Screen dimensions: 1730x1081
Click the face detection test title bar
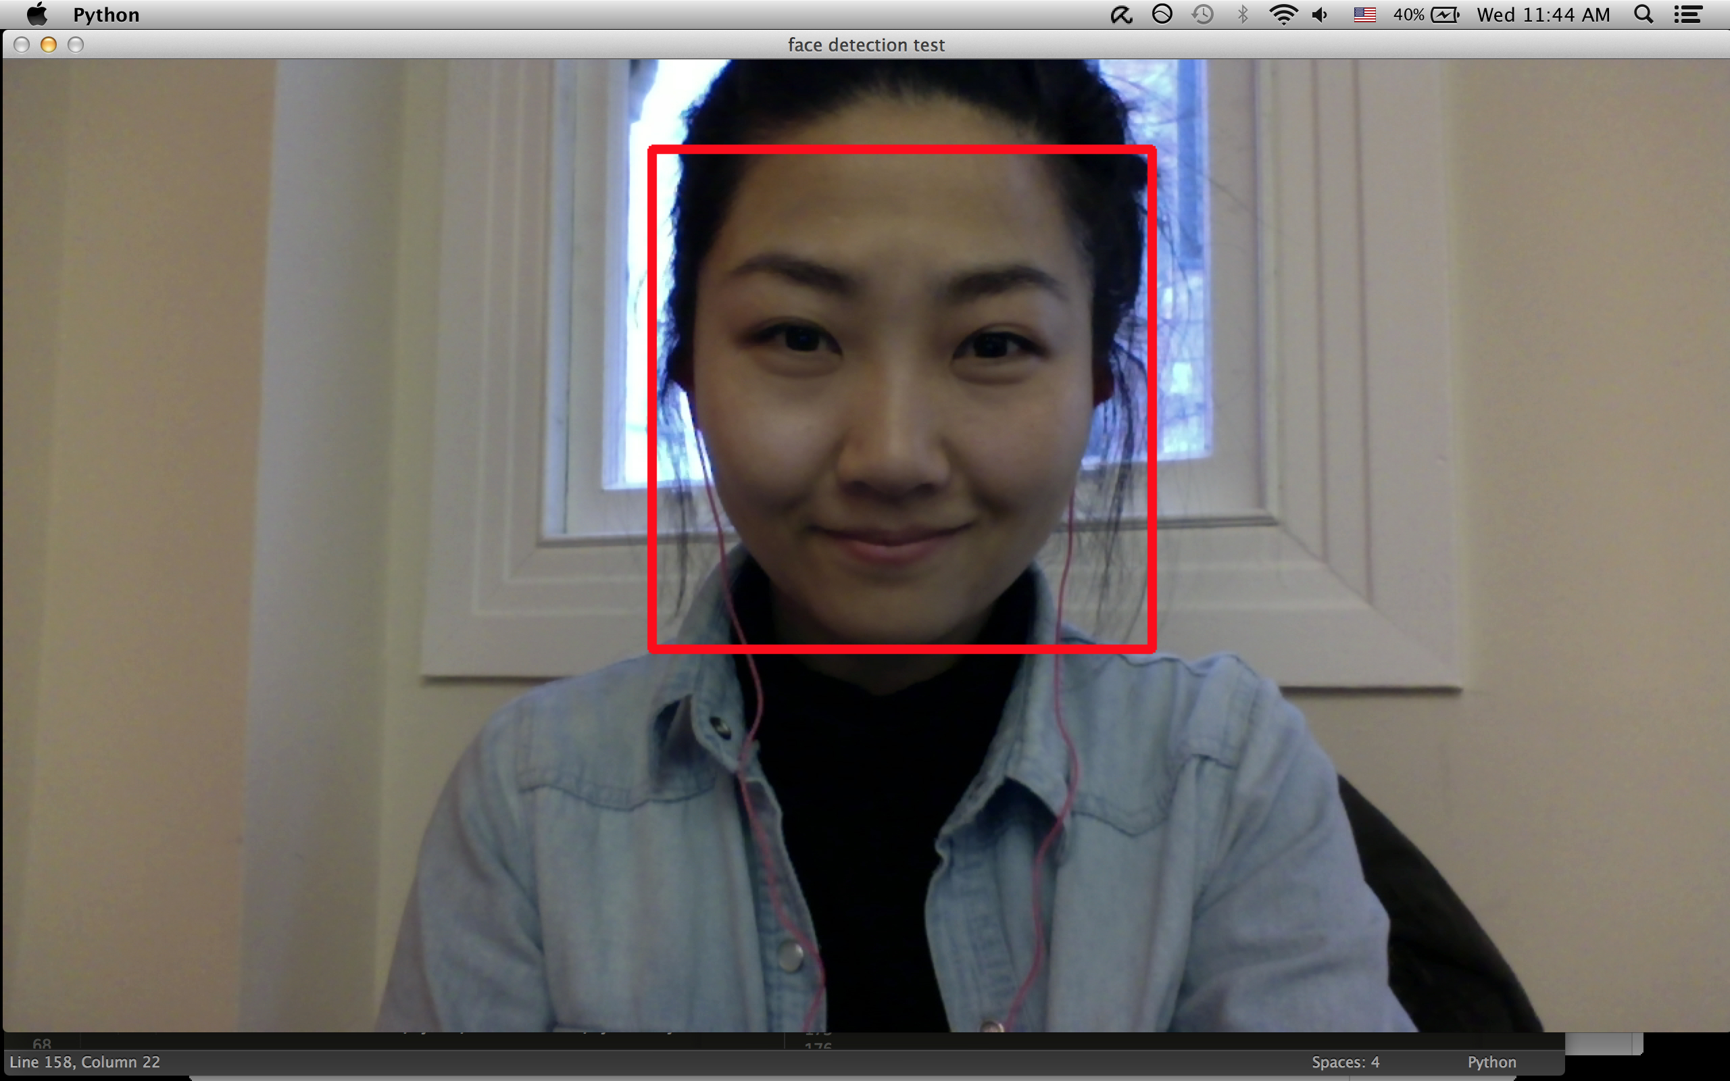pos(865,45)
